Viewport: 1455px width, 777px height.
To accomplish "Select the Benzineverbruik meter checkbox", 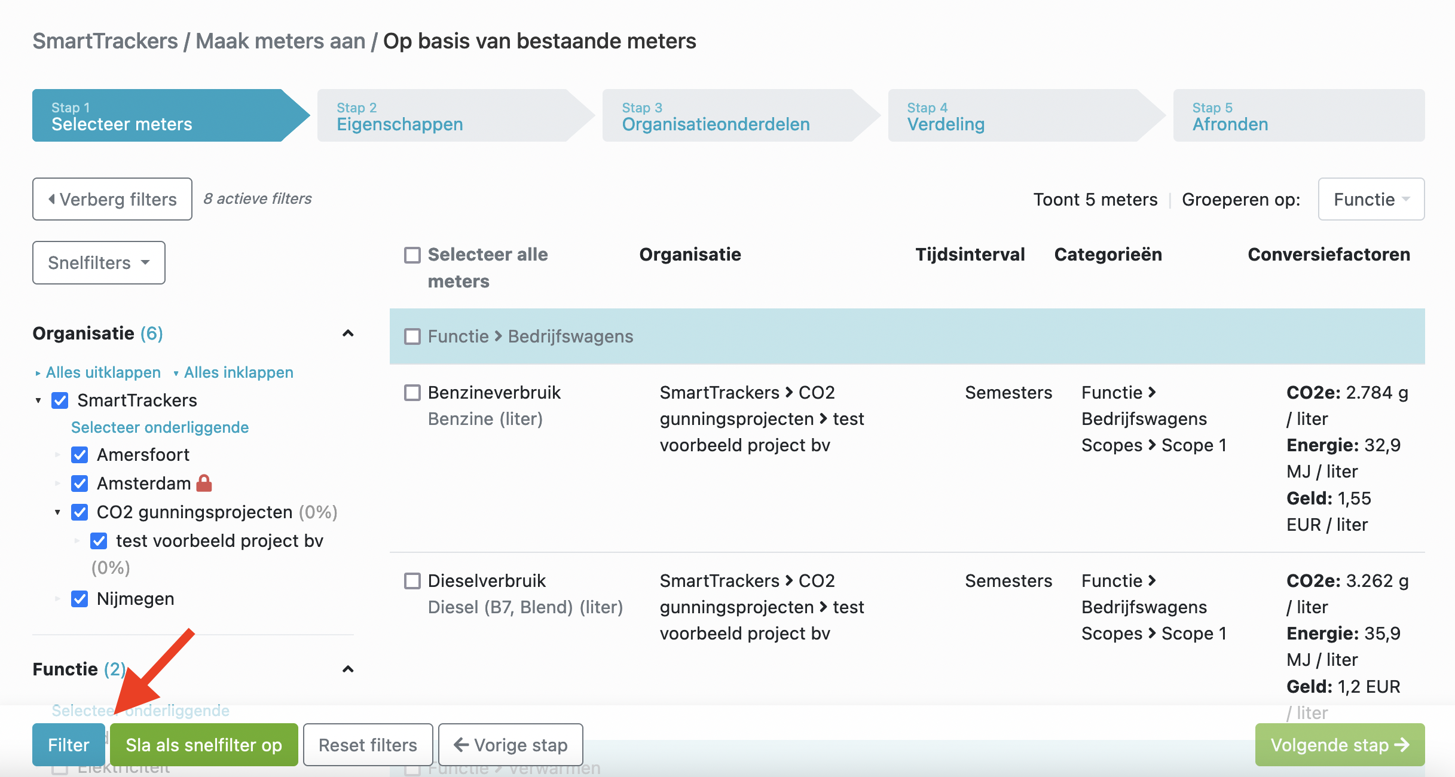I will click(412, 393).
